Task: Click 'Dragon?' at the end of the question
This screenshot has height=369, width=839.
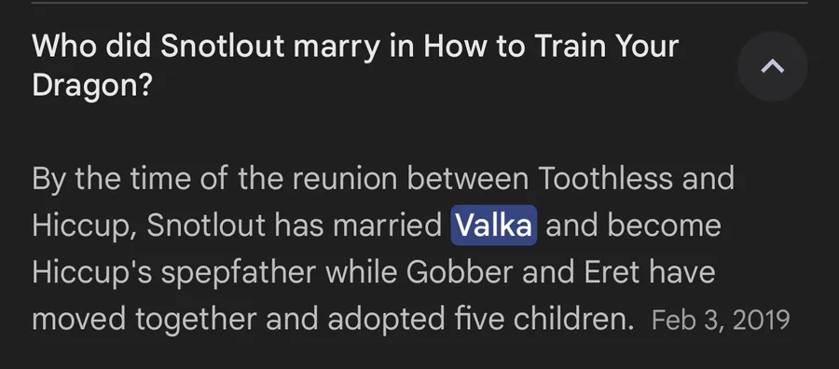Action: pos(92,86)
